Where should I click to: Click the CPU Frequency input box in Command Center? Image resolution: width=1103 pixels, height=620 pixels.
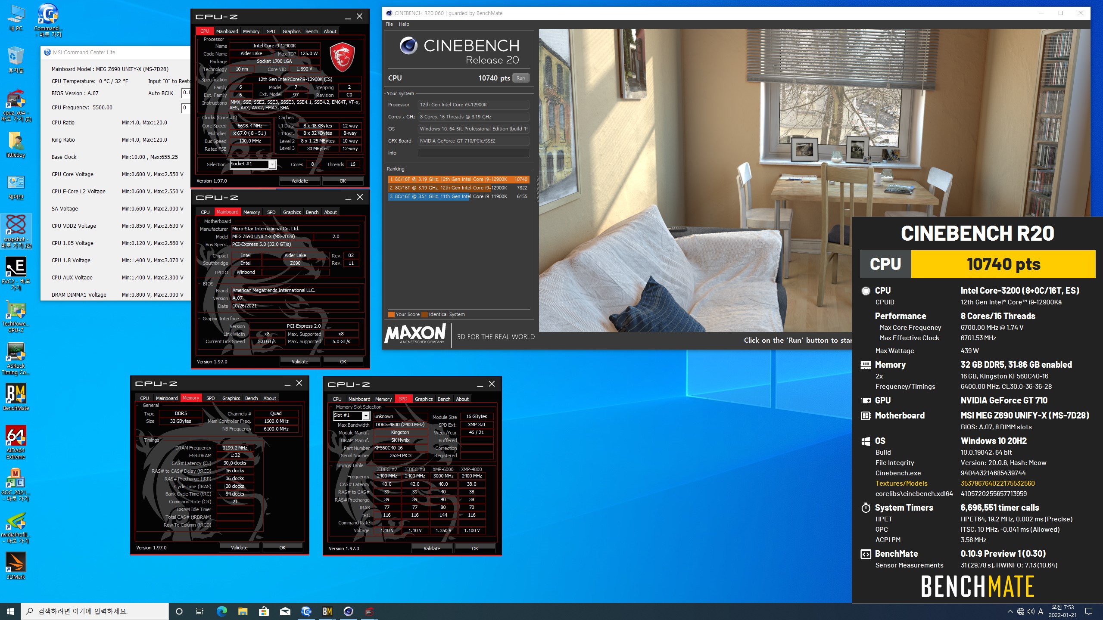pyautogui.click(x=186, y=108)
